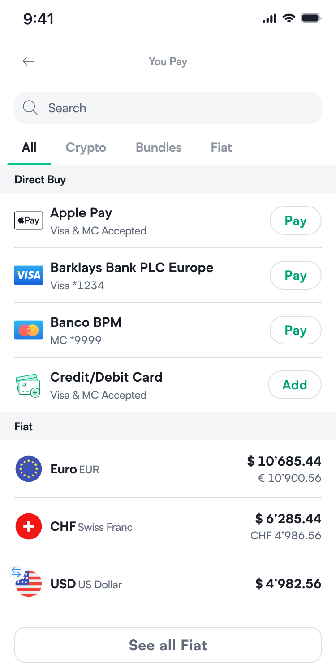Select the All tab

click(x=29, y=148)
